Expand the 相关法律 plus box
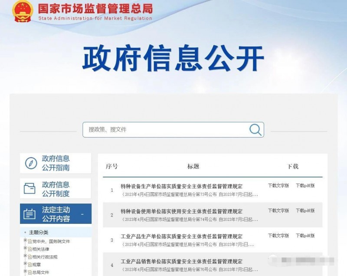Screen dimensions: 347x276 click(x=25, y=249)
